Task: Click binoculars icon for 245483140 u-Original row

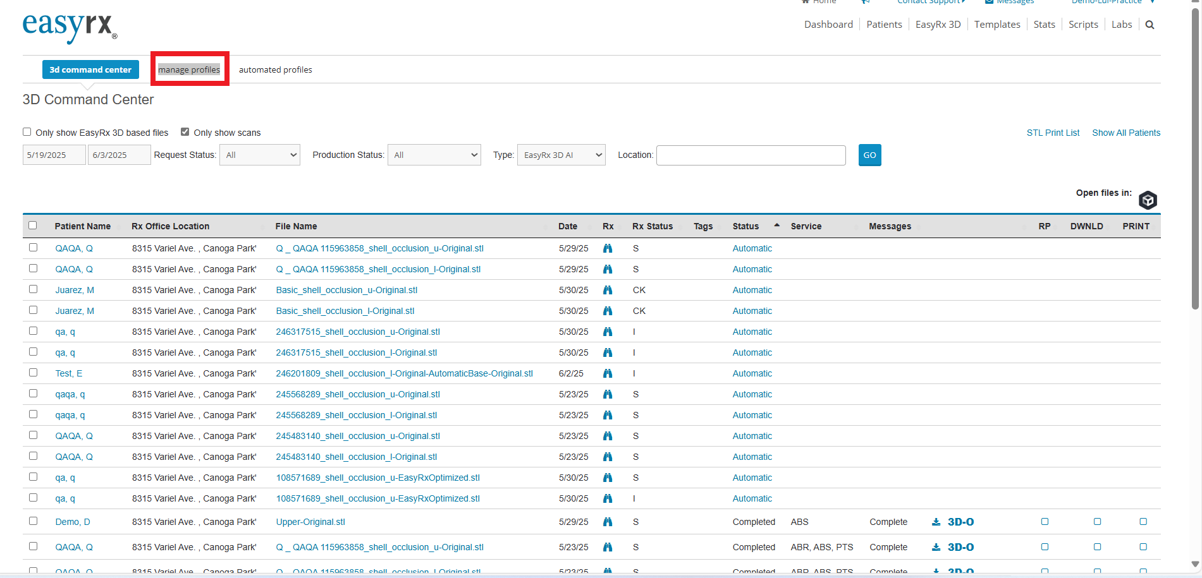Action: click(608, 436)
